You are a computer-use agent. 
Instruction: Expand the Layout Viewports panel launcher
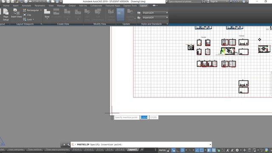pos(41,24)
